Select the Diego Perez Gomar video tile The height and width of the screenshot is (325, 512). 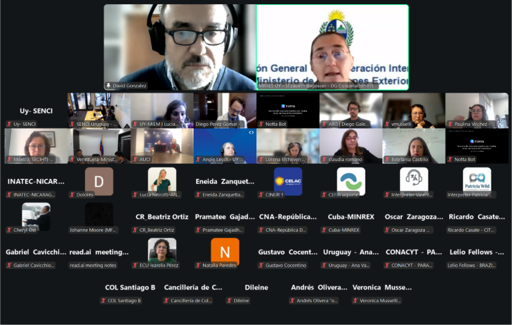(225, 111)
